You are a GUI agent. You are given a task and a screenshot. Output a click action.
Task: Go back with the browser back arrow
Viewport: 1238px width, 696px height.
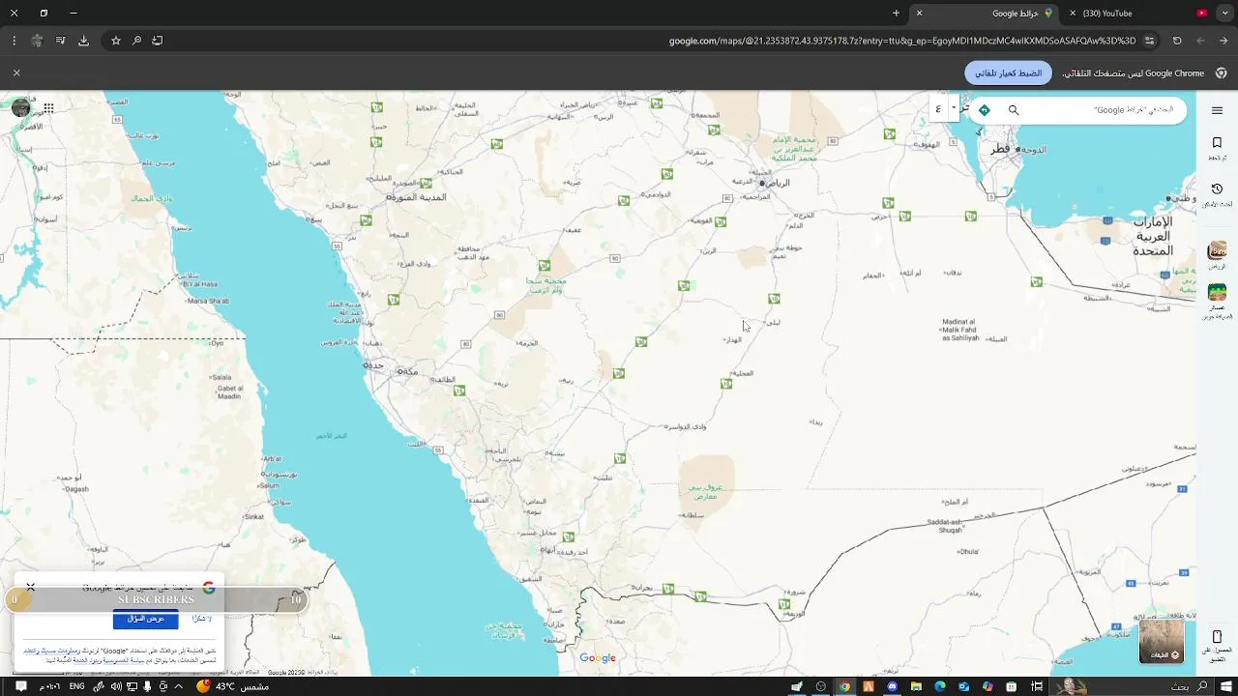[1223, 41]
